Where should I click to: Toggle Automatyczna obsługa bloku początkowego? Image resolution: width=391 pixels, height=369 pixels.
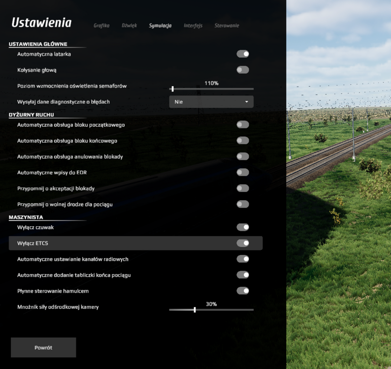click(x=243, y=124)
